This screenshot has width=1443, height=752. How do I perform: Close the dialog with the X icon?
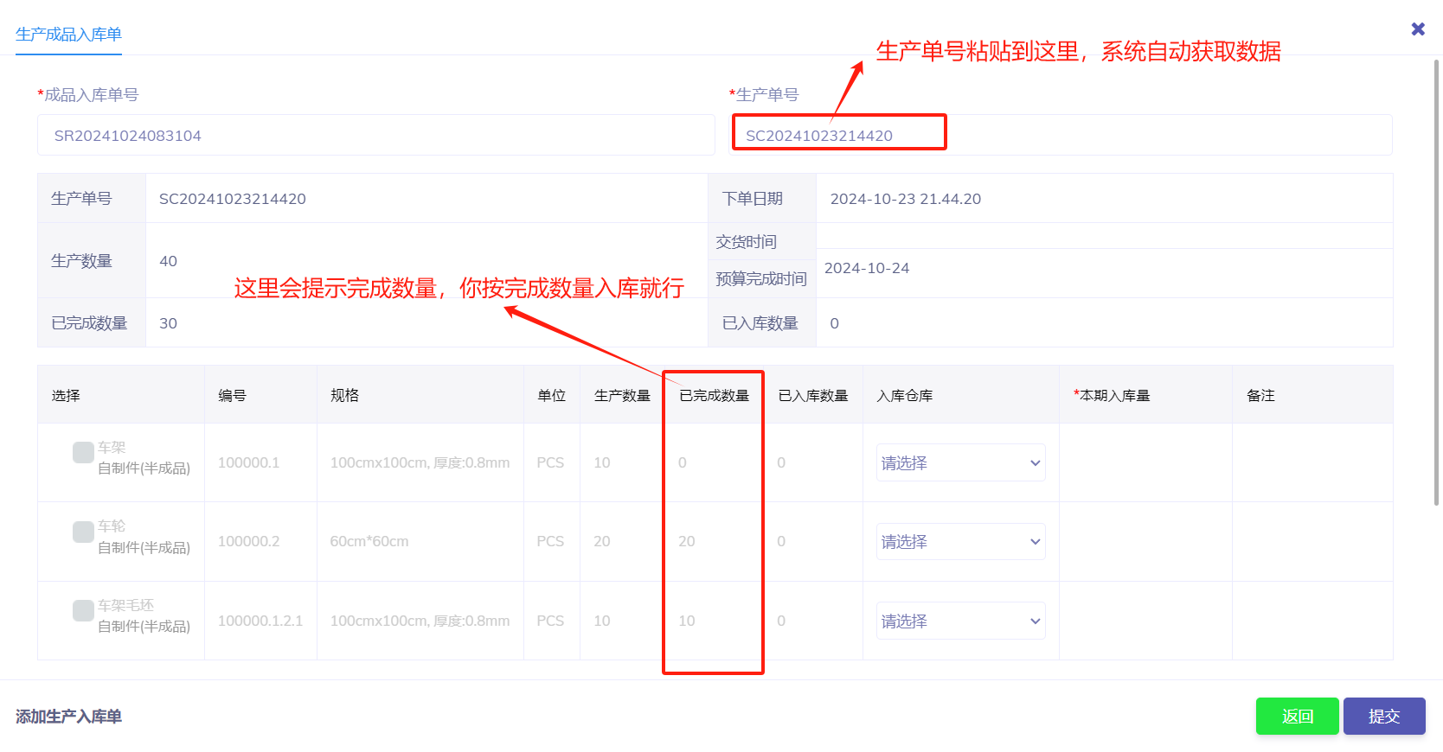click(x=1417, y=29)
